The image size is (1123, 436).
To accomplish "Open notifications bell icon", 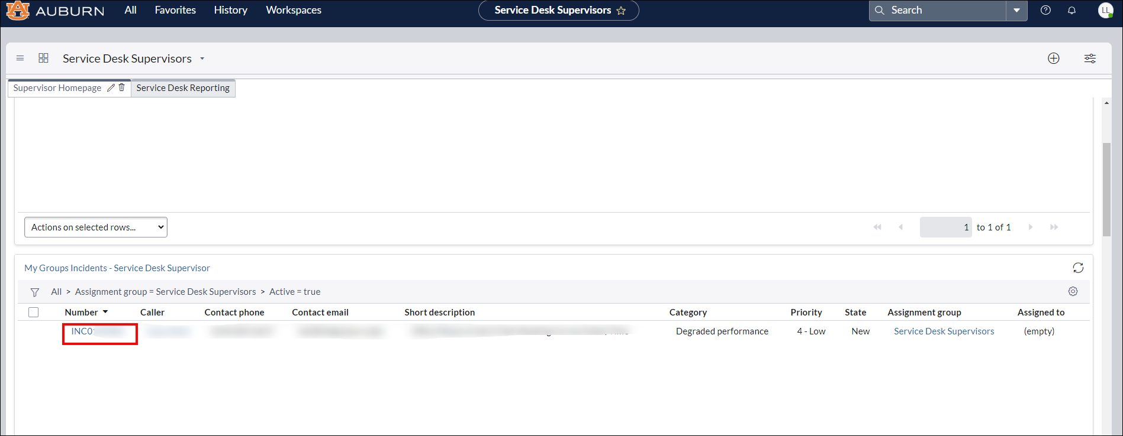I will tap(1071, 10).
